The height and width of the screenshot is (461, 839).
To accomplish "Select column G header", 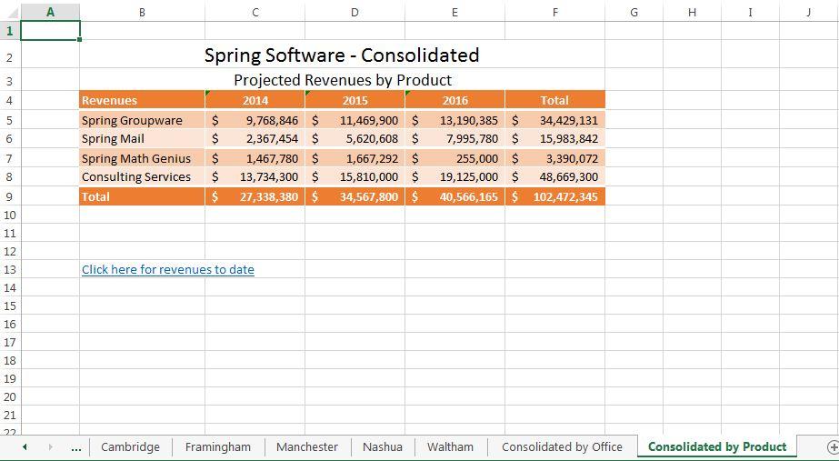I will [x=634, y=12].
